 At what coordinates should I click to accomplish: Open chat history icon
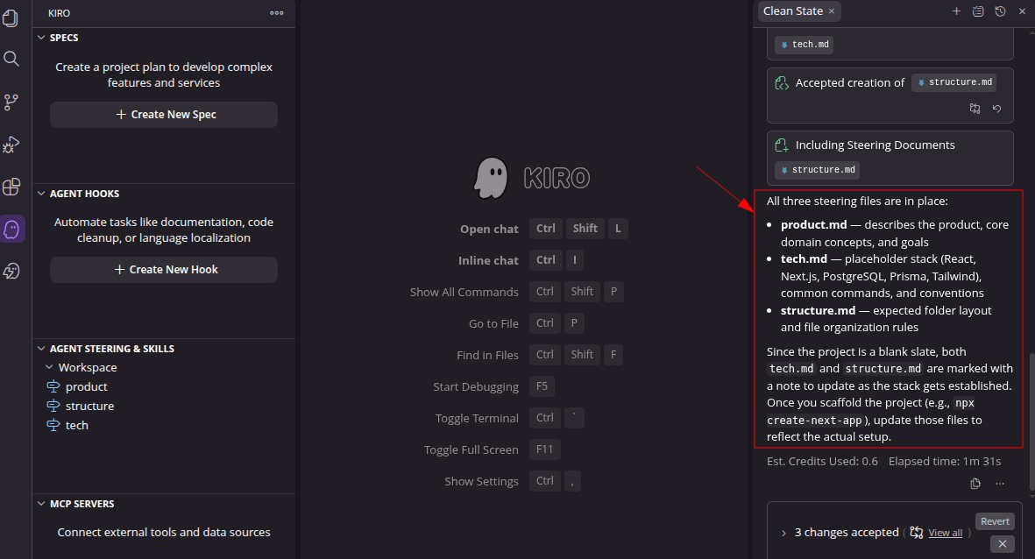(x=1000, y=11)
